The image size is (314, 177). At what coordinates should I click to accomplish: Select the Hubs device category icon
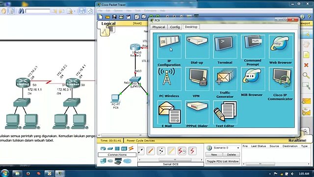pos(117,148)
